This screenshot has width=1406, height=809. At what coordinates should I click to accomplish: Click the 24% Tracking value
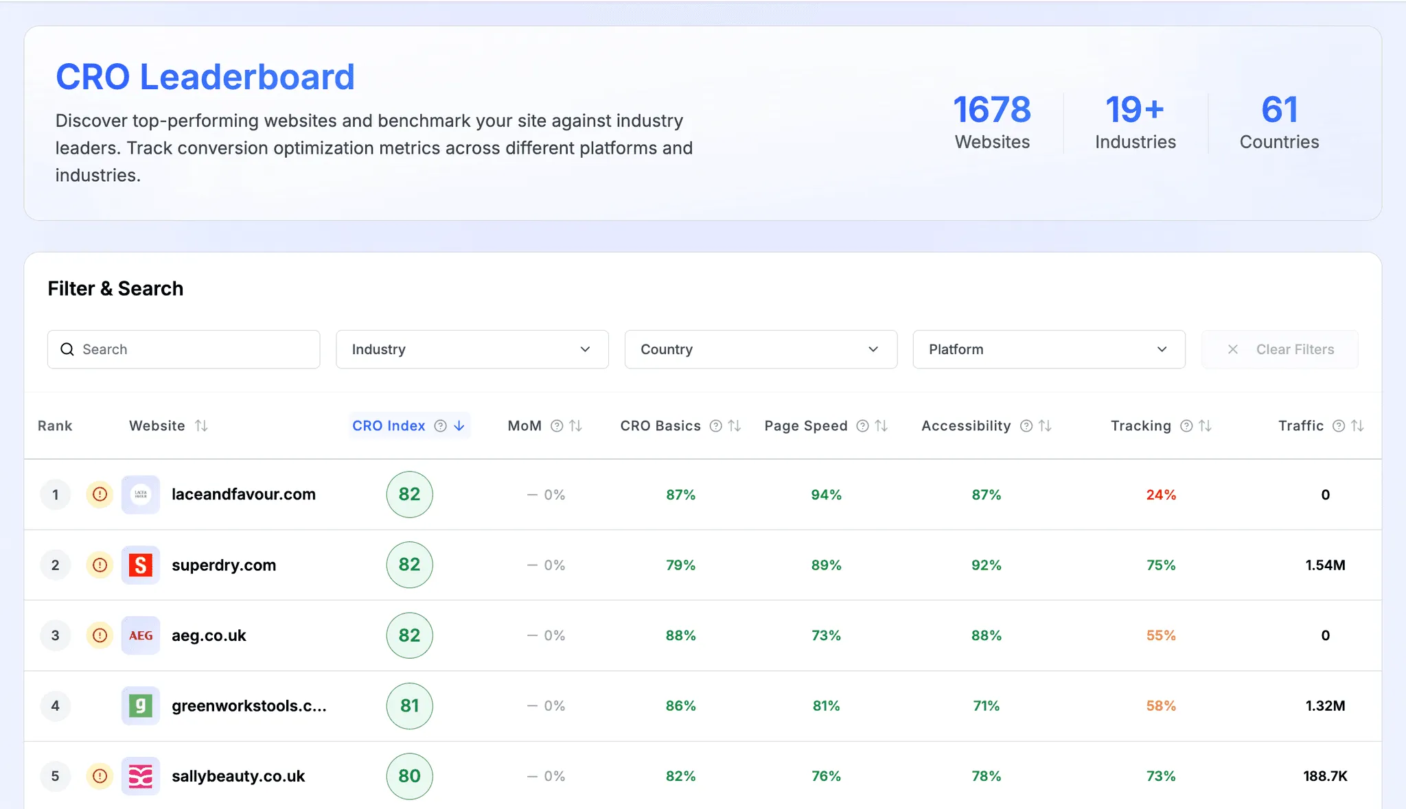pyautogui.click(x=1161, y=495)
